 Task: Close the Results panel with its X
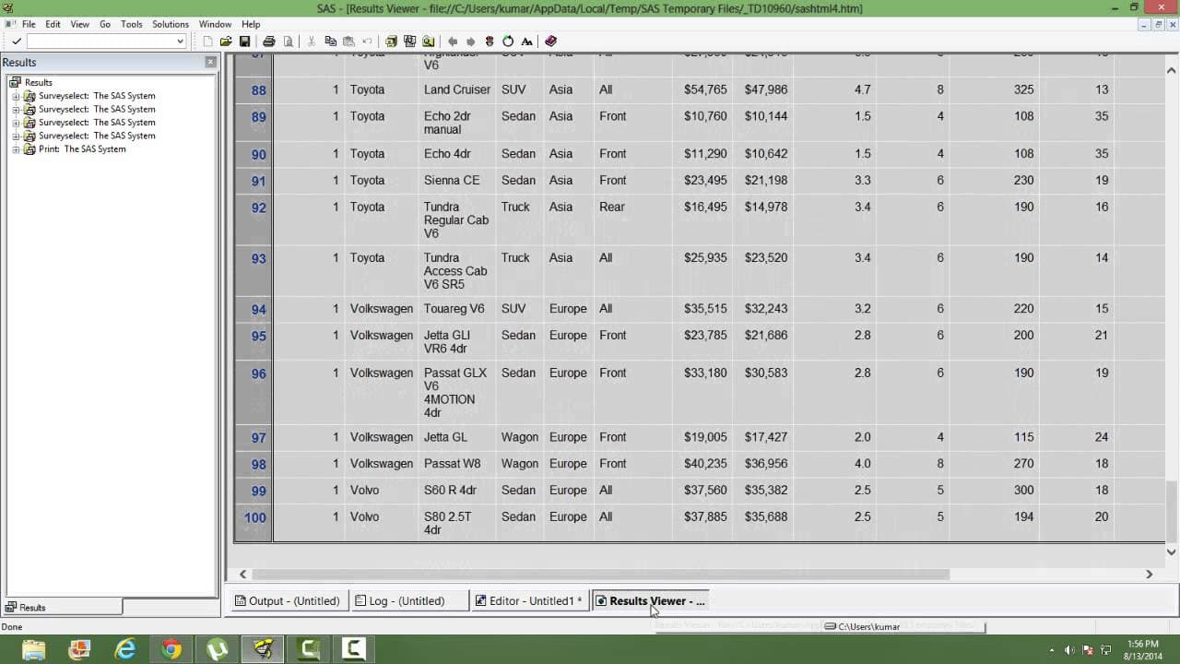coord(211,62)
